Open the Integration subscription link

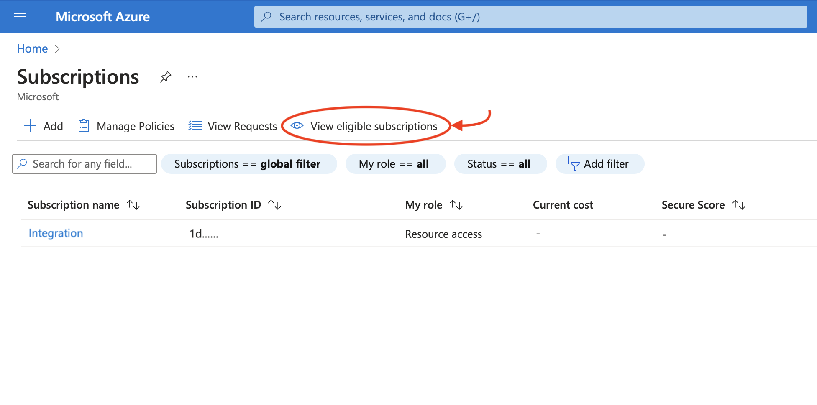tap(56, 233)
